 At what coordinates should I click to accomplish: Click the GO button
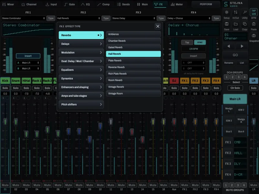tap(235, 55)
